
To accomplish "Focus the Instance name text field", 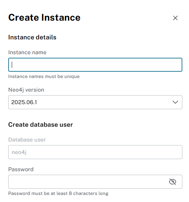I will pos(95,65).
